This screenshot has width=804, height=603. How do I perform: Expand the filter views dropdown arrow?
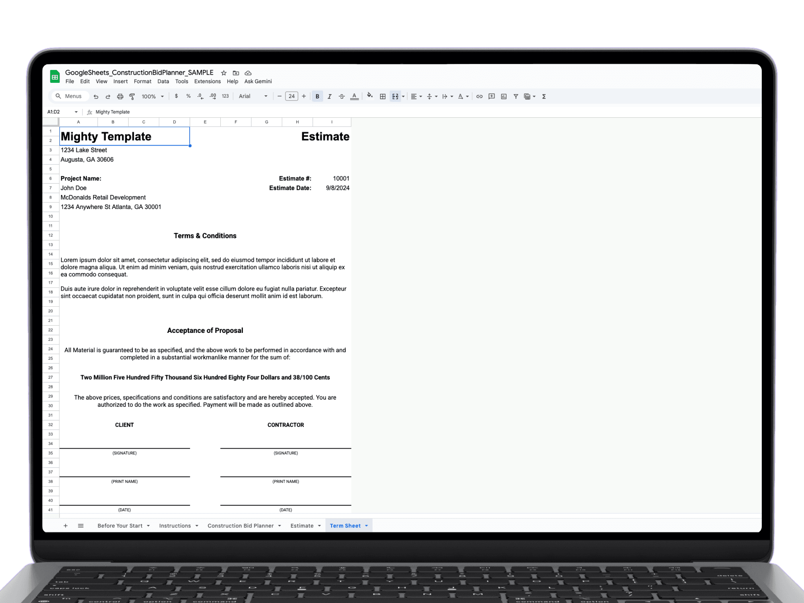click(534, 96)
